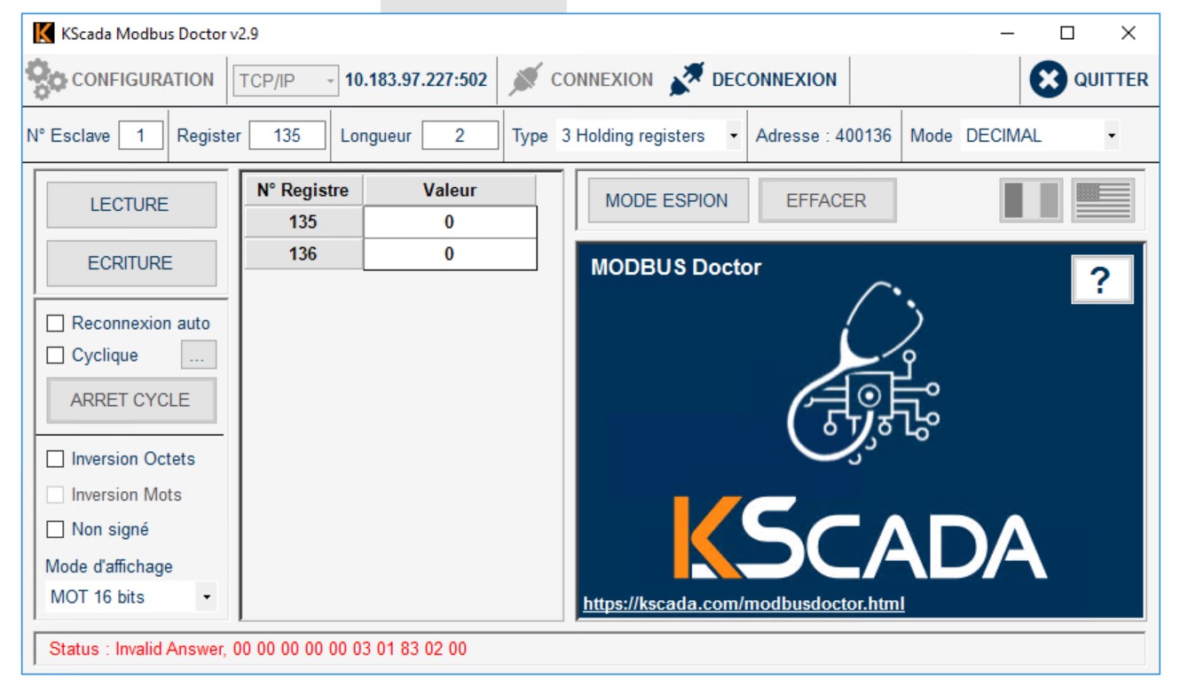Click the DECONNEXION toolbar label
The height and width of the screenshot is (686, 1188).
(775, 80)
